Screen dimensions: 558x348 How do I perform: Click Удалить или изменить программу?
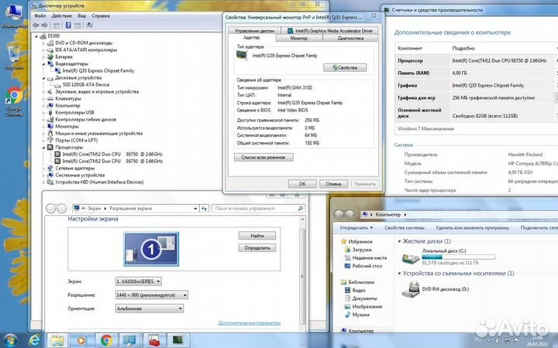[x=472, y=227]
